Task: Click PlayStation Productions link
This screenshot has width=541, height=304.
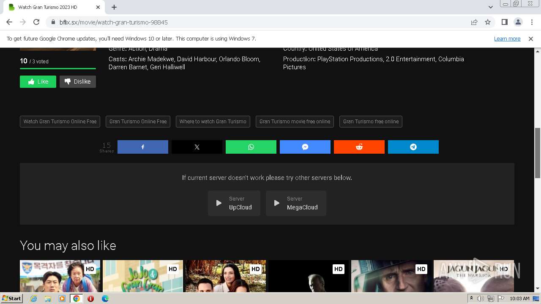Action: click(350, 59)
